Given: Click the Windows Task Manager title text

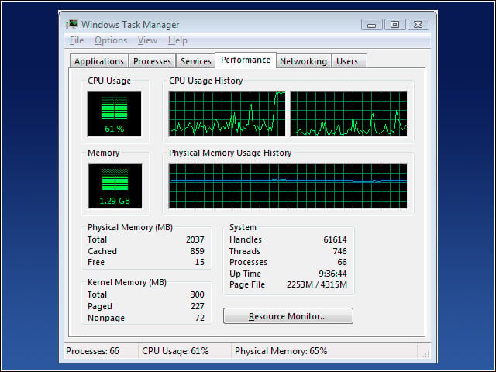Looking at the screenshot, I should point(130,25).
